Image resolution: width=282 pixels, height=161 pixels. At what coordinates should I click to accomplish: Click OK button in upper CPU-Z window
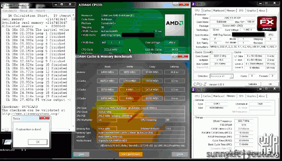pos(270,84)
